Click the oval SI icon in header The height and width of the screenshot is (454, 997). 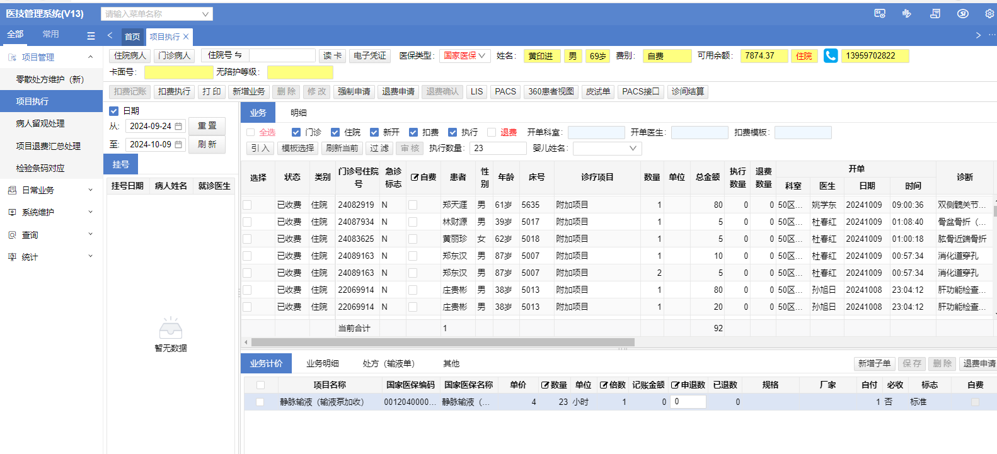coord(962,13)
